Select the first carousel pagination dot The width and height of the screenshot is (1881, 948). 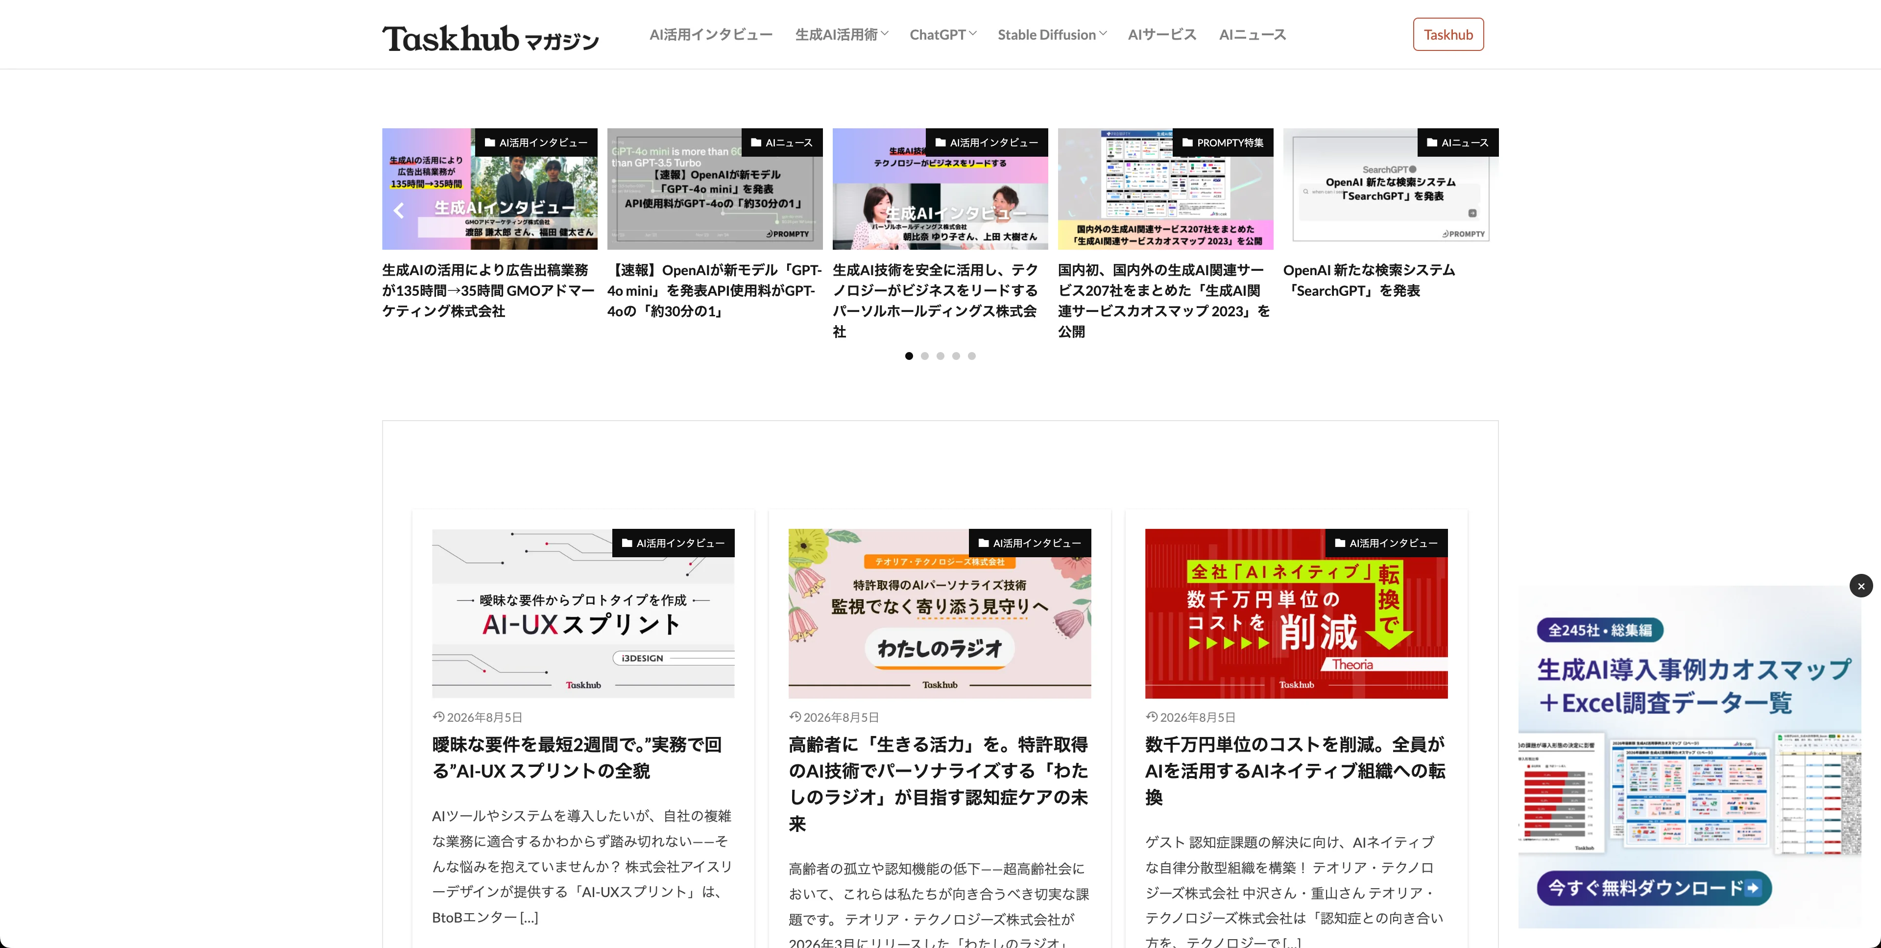pyautogui.click(x=908, y=356)
